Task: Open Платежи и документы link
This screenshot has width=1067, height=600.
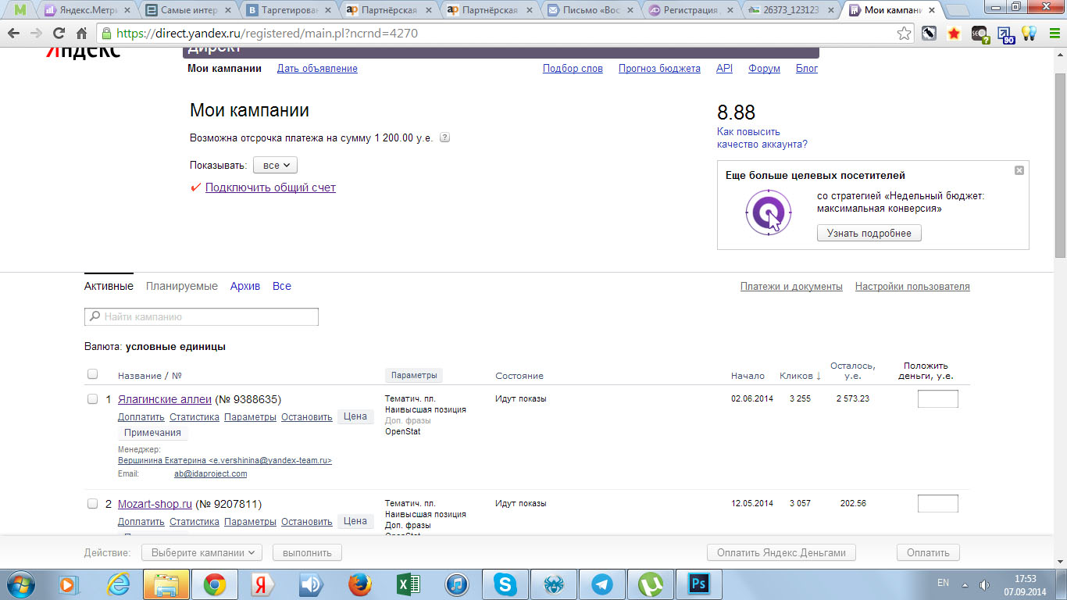Action: tap(791, 287)
